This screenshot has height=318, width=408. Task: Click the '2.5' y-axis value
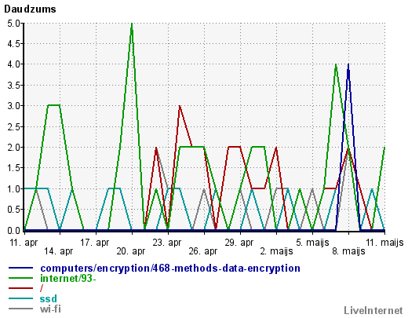tap(13, 127)
